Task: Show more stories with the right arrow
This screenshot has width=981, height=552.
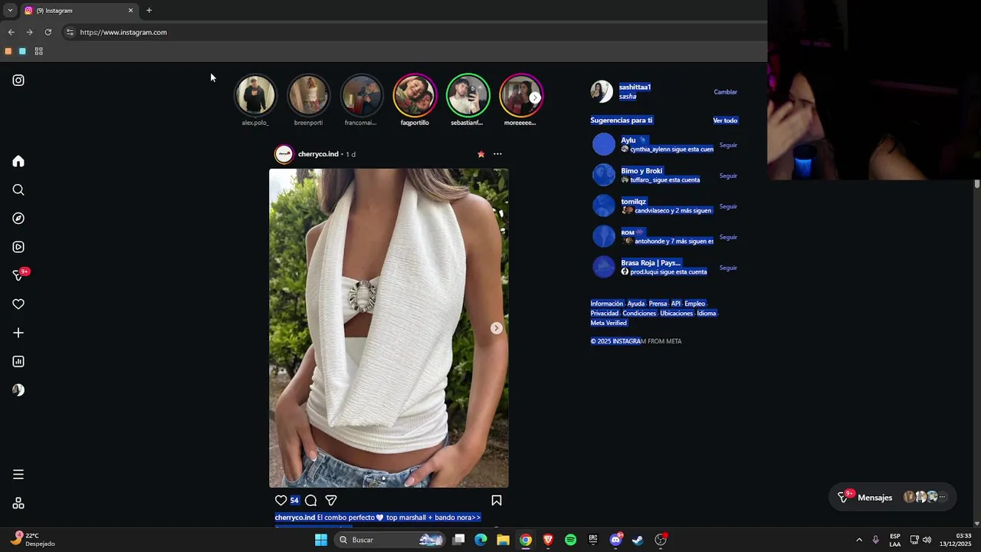Action: coord(535,97)
